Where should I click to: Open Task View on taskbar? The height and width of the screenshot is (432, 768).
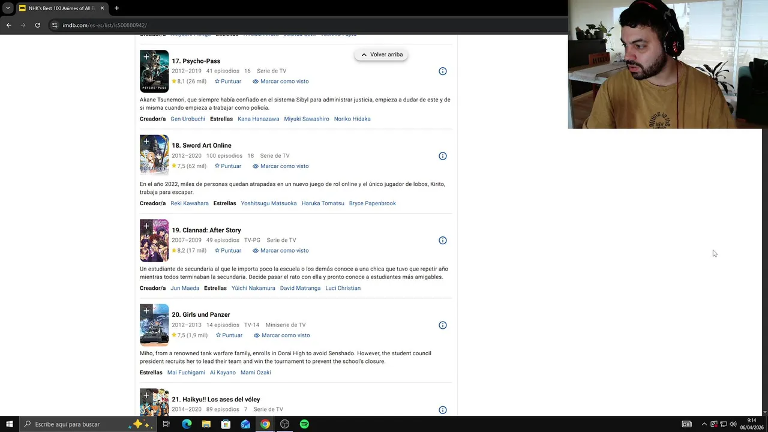[x=166, y=424]
